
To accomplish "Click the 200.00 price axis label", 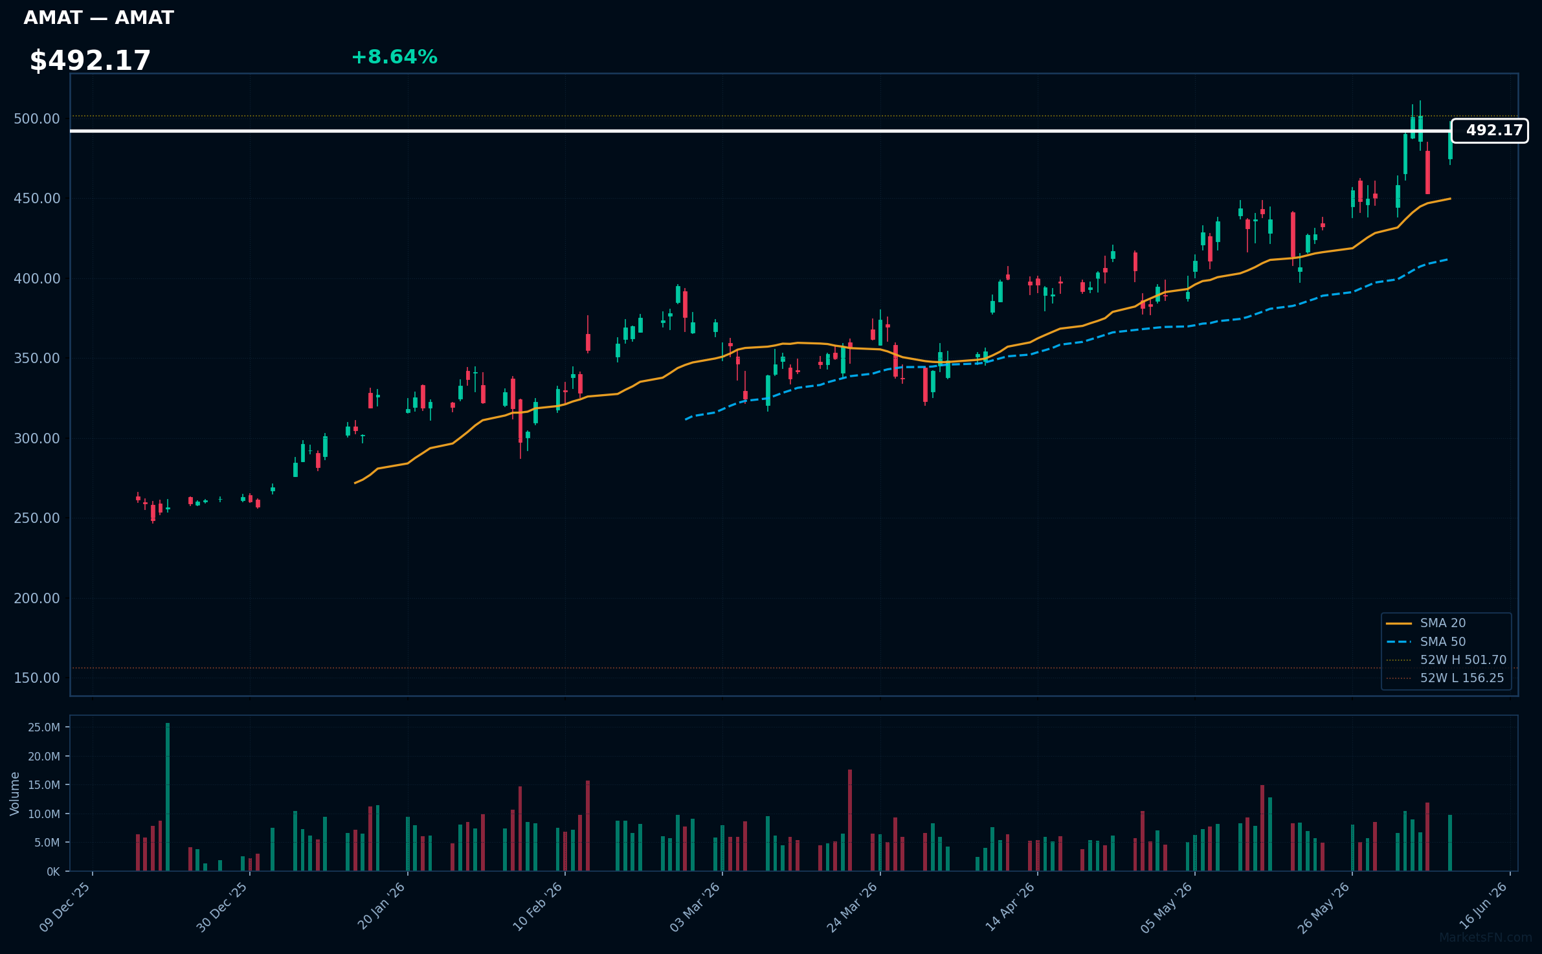I will tap(37, 599).
